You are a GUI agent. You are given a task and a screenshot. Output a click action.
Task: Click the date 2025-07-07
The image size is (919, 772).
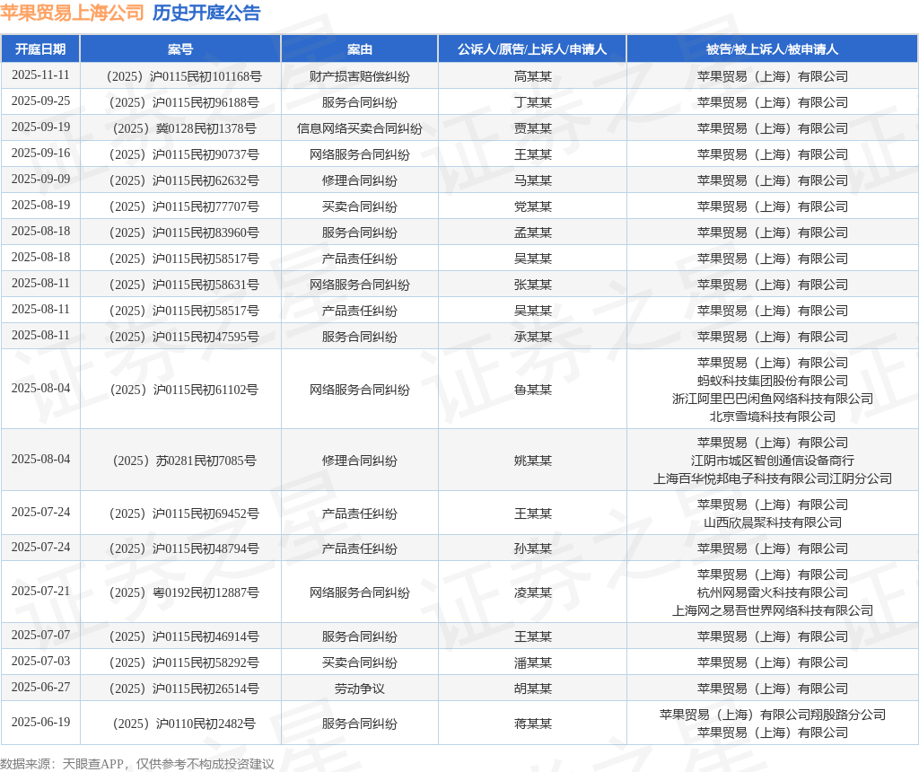[40, 635]
